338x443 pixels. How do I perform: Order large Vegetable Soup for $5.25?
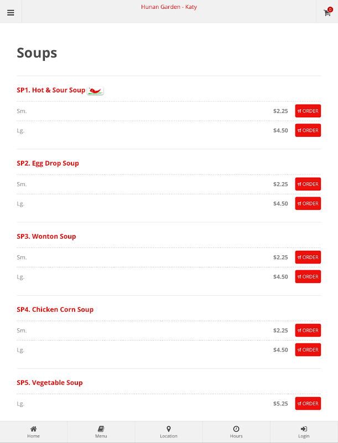click(308, 404)
